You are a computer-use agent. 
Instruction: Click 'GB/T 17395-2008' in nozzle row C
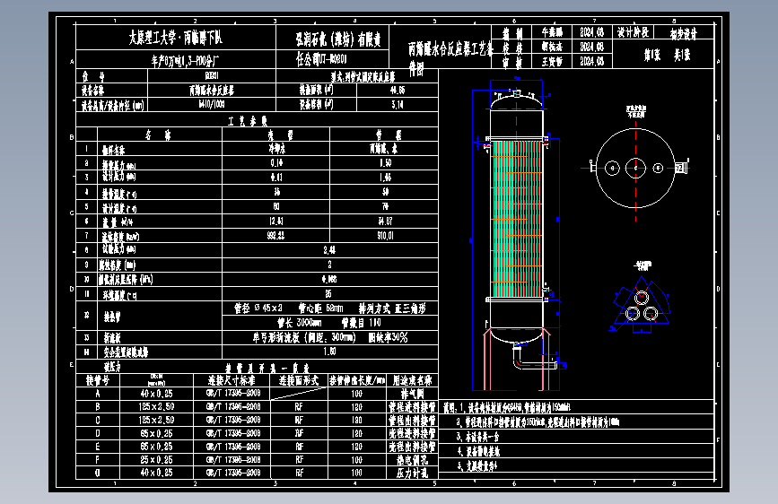[x=233, y=421]
